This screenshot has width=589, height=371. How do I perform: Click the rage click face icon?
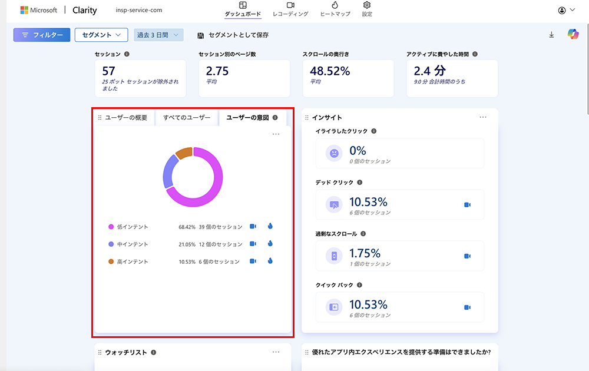pyautogui.click(x=334, y=153)
